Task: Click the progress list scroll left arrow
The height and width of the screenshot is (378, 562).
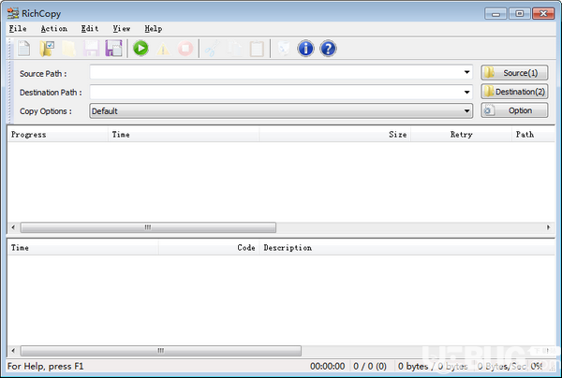Action: pos(13,227)
